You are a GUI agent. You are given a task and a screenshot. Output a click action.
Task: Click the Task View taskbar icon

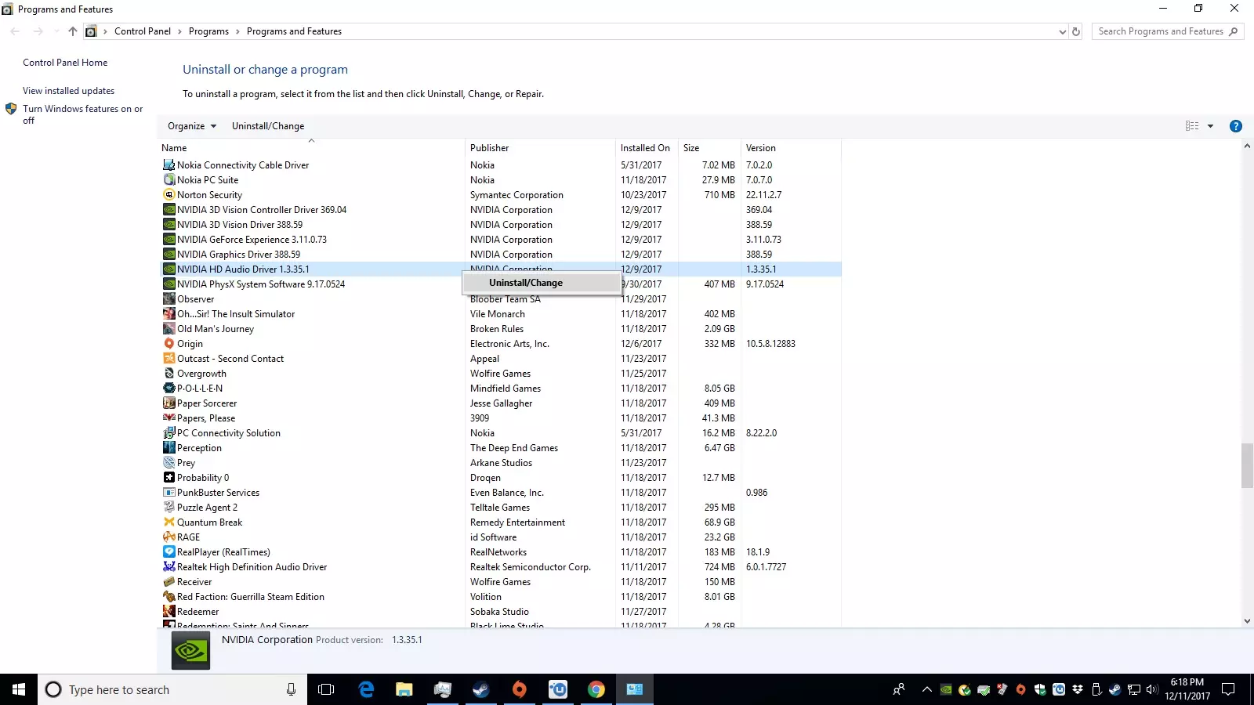326,689
